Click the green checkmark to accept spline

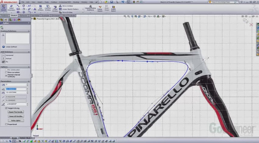tap(2, 27)
